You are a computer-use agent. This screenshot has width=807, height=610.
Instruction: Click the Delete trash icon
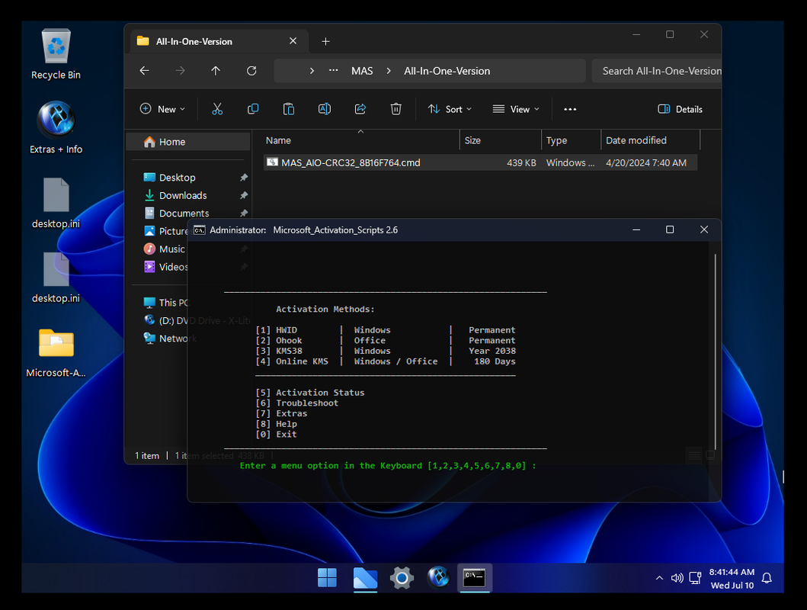tap(396, 109)
